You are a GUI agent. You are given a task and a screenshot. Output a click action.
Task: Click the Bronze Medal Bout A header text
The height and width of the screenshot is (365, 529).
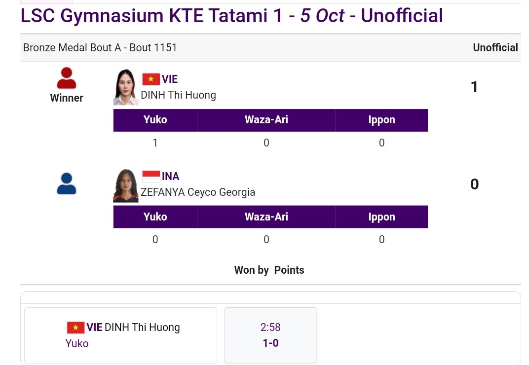(x=100, y=47)
